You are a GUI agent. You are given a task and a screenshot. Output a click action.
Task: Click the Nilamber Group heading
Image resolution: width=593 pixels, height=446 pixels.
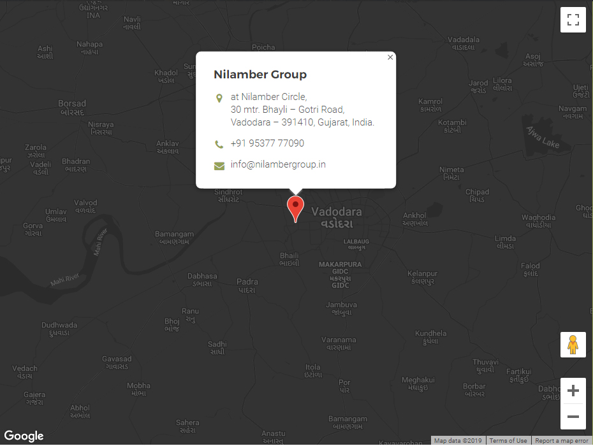point(260,75)
